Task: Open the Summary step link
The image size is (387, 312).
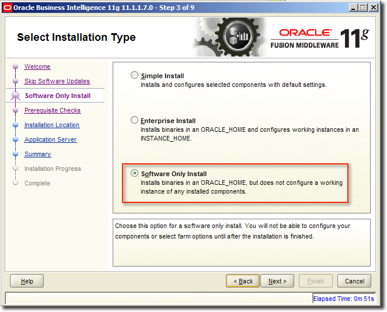Action: point(37,154)
